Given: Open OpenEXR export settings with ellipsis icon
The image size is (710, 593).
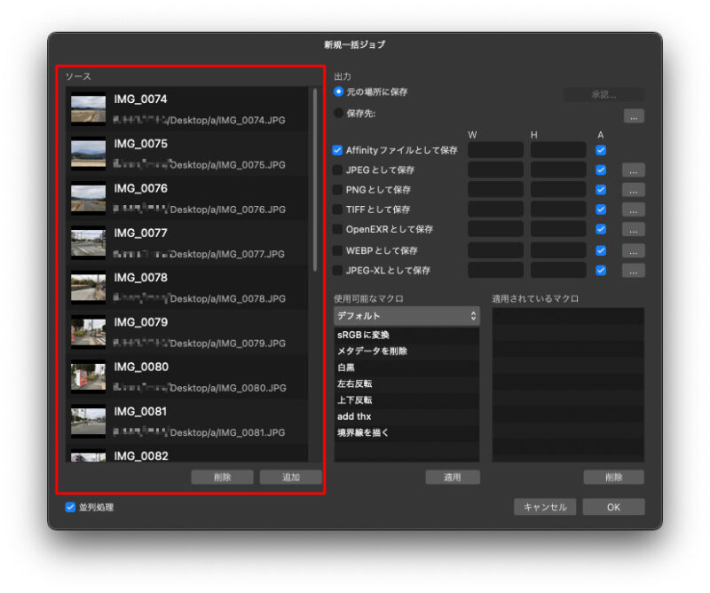Looking at the screenshot, I should [x=634, y=229].
